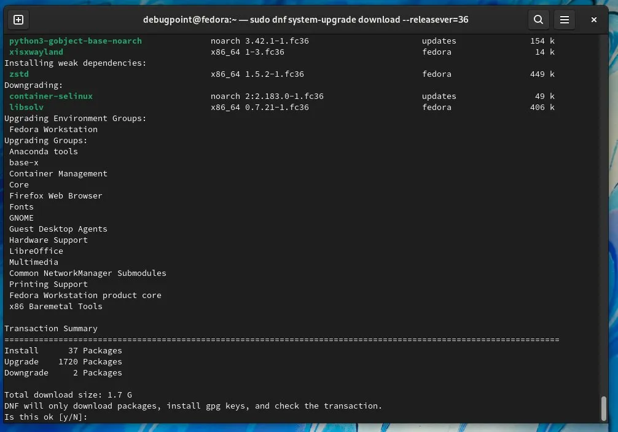Click the 'GNOME' group line
The height and width of the screenshot is (432, 618).
22,218
